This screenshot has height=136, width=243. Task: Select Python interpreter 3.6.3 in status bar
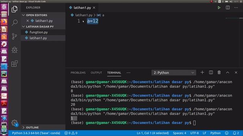[36, 133]
